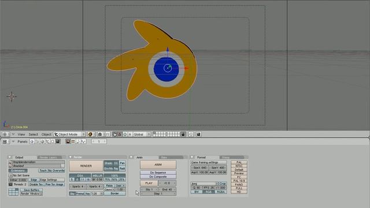The width and height of the screenshot is (370, 208).
Task: Click the render display grid position icon
Action: point(13,192)
